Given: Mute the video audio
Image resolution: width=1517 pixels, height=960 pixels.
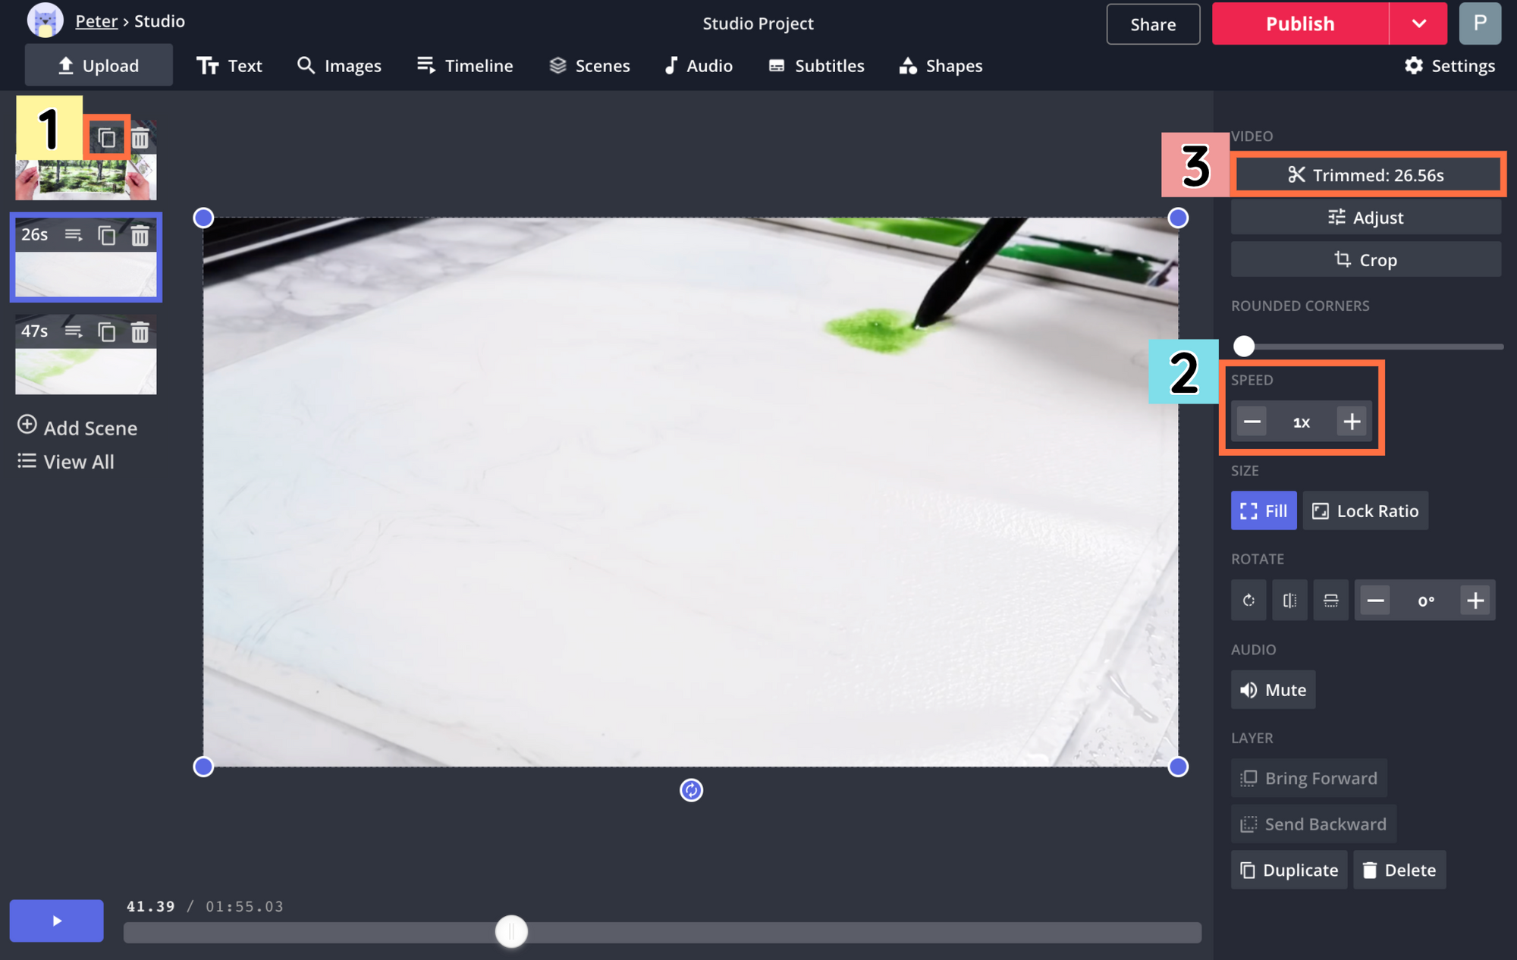Looking at the screenshot, I should pos(1273,690).
